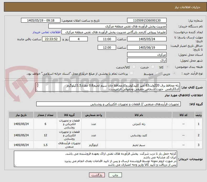The image size is (207, 182).
Task: Click the واحد شمارش column header
Action: 94,115
